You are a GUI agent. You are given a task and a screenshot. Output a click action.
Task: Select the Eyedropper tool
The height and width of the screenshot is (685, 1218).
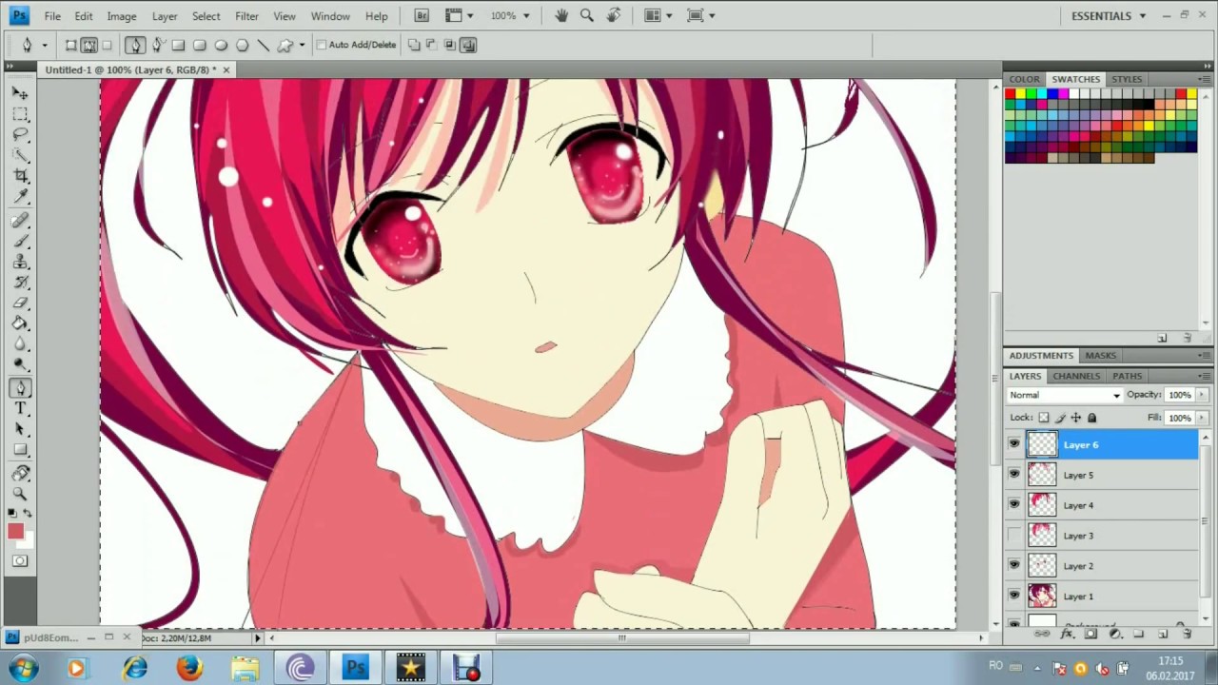coord(20,198)
